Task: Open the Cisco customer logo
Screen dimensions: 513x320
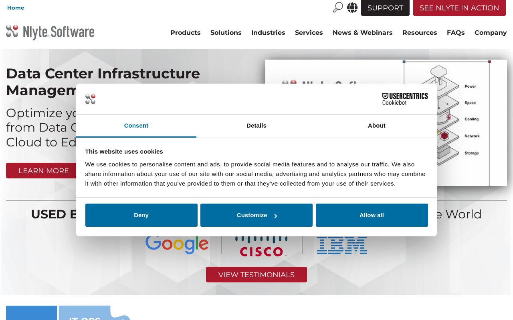Action: coord(261,247)
